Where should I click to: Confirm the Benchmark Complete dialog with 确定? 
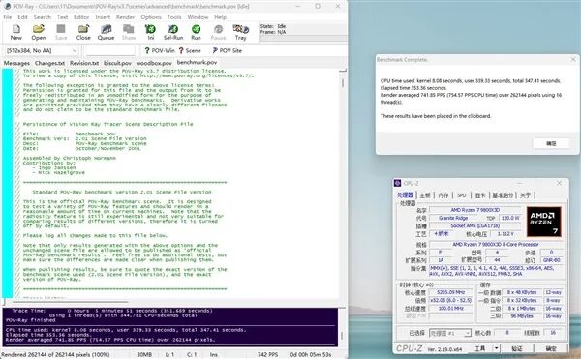pyautogui.click(x=551, y=143)
